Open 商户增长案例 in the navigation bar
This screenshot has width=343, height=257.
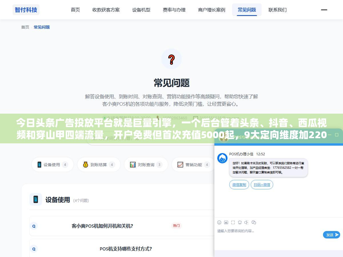coord(212,10)
